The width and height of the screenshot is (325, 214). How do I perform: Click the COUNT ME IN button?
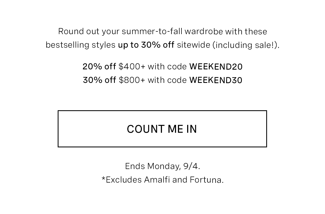pyautogui.click(x=162, y=129)
